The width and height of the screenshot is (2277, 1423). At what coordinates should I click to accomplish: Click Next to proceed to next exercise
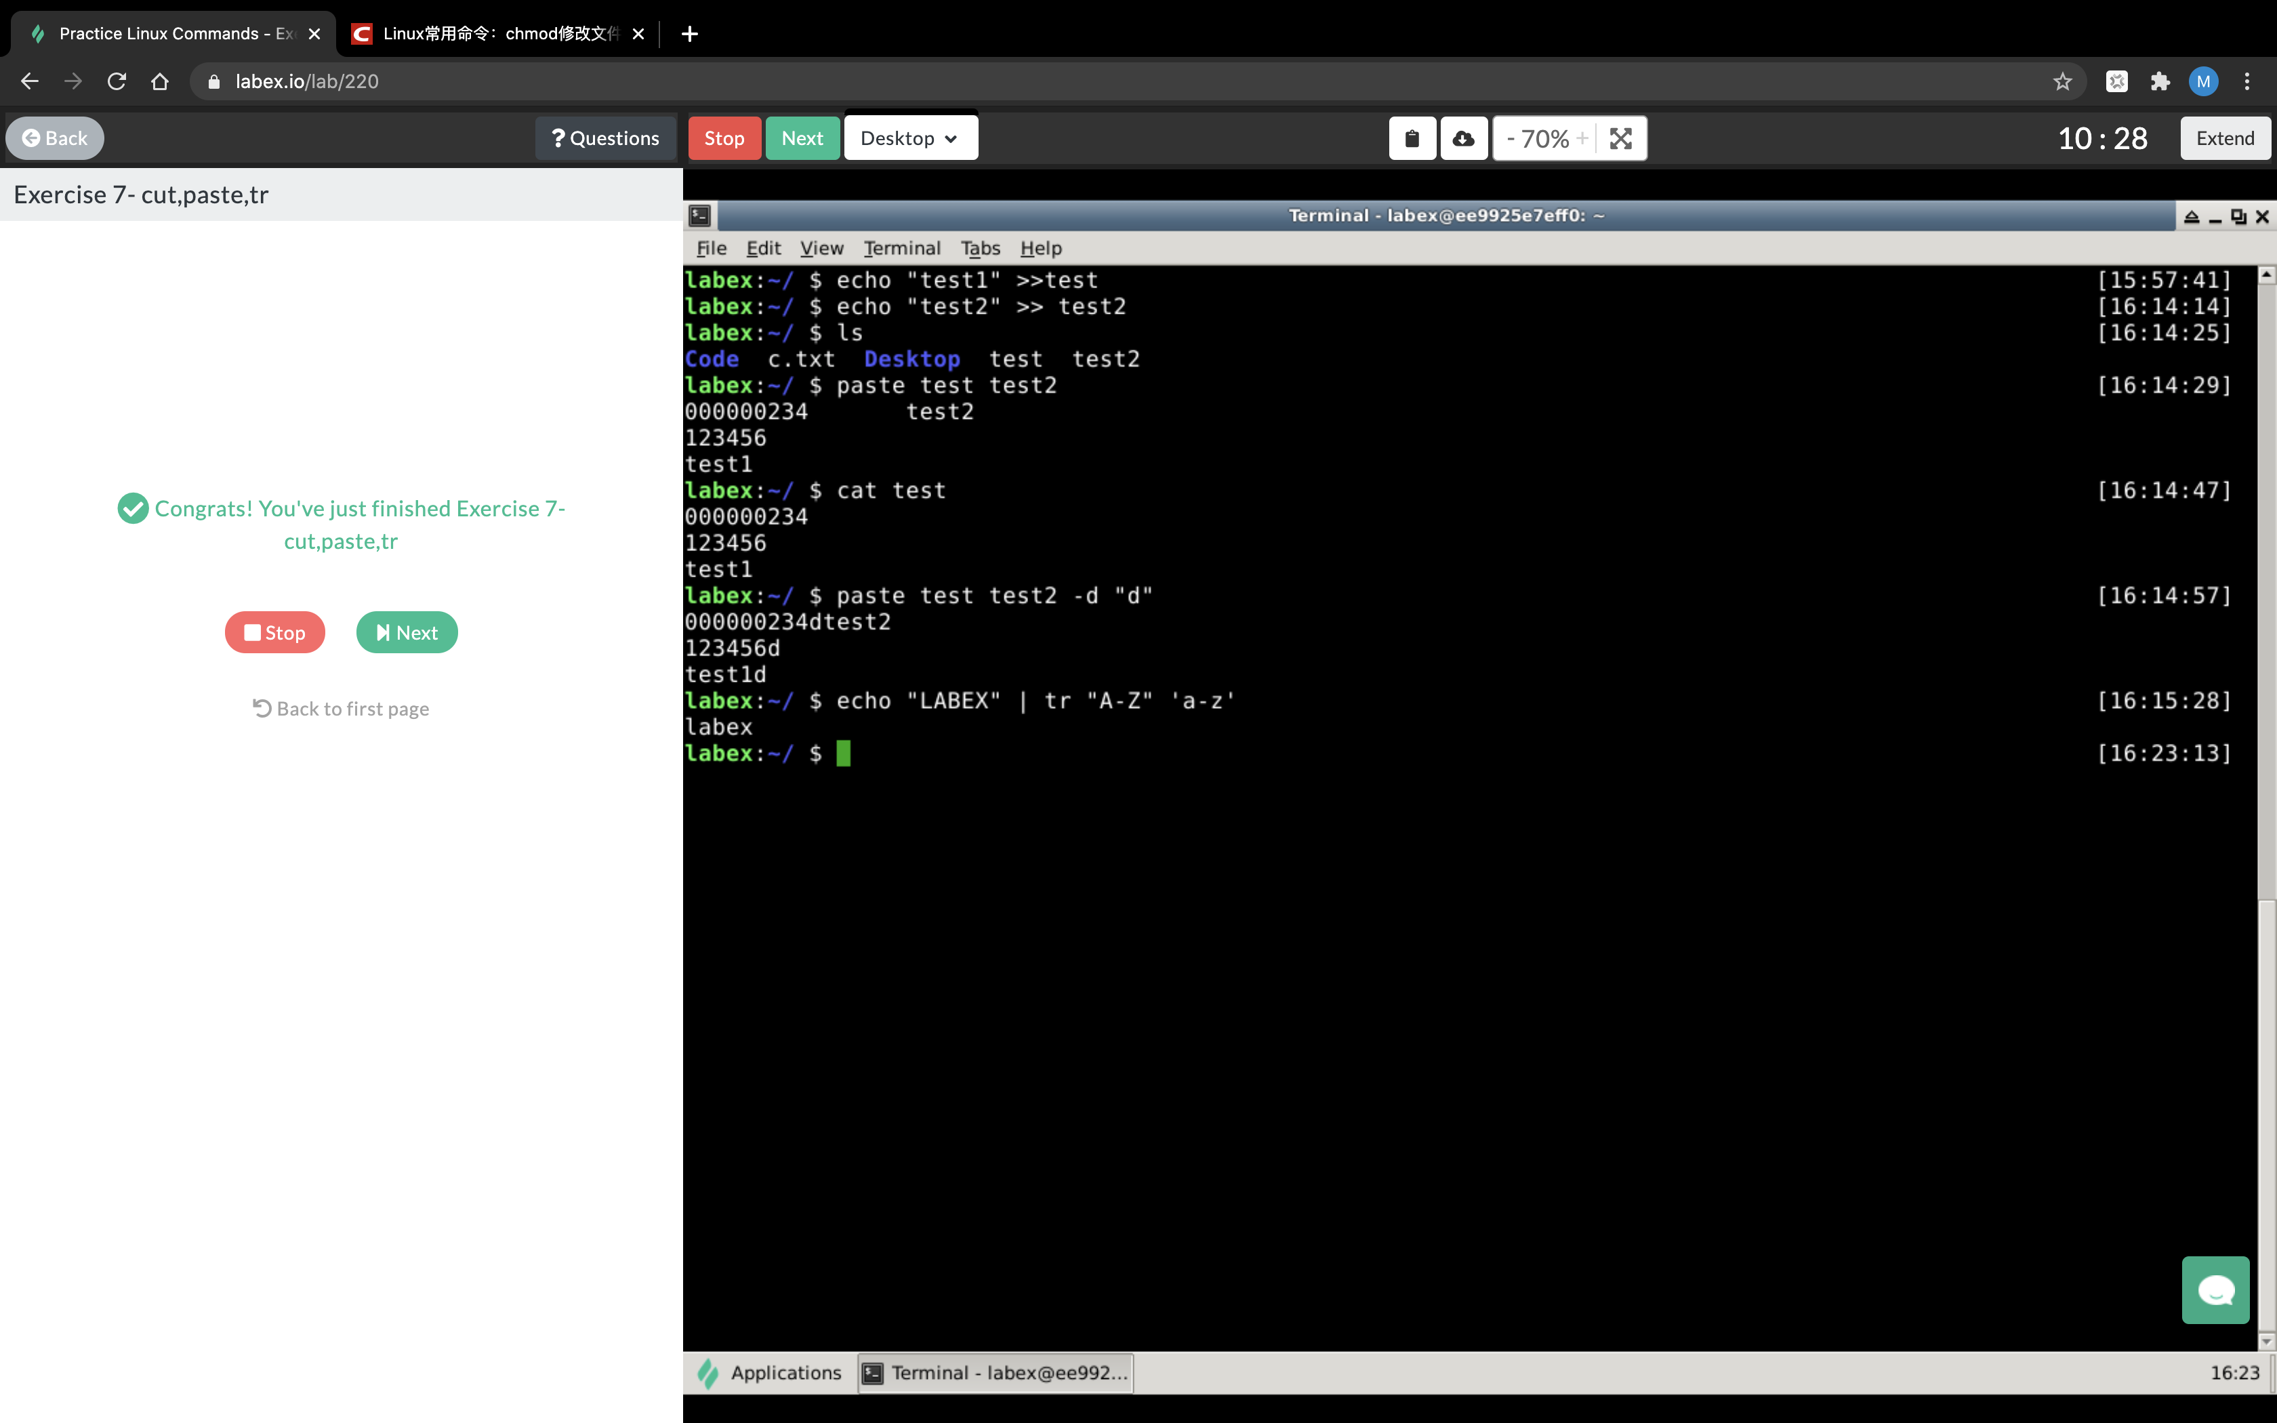[407, 631]
